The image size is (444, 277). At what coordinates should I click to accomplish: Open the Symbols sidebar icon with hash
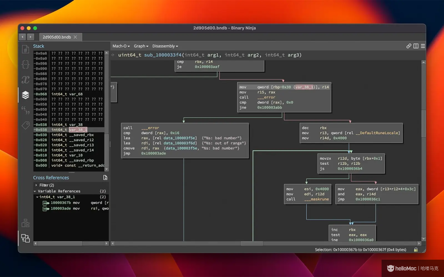(x=25, y=49)
